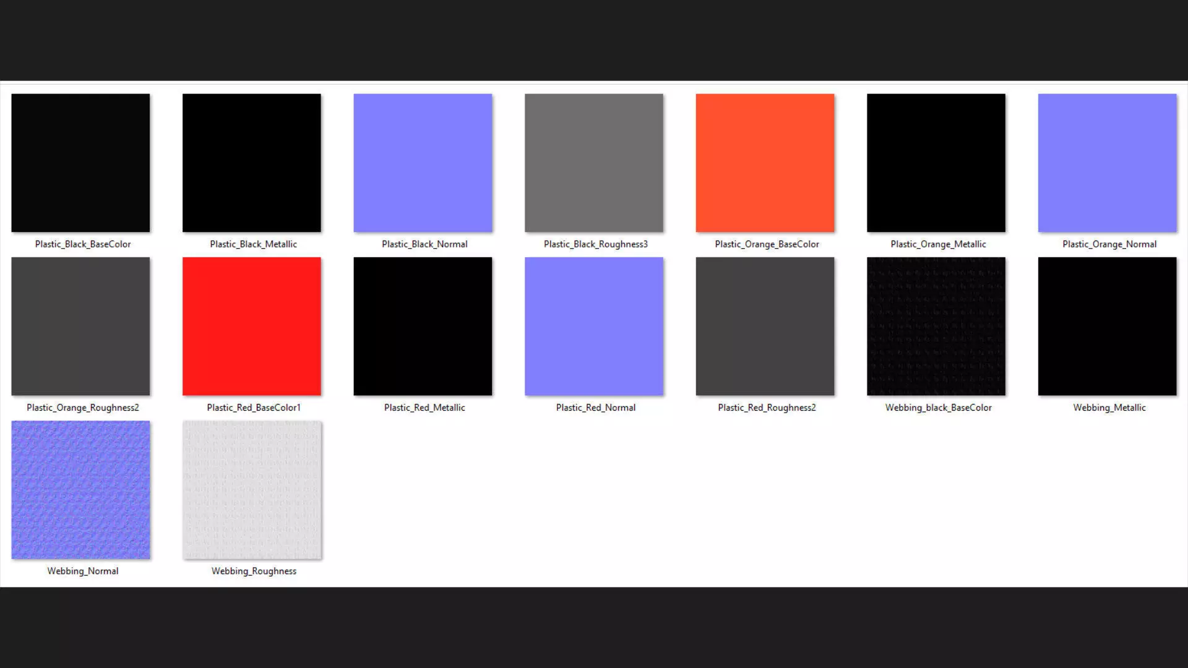This screenshot has height=668, width=1188.
Task: Select the Plastic_Orange_Normal map thumbnail
Action: point(1107,163)
